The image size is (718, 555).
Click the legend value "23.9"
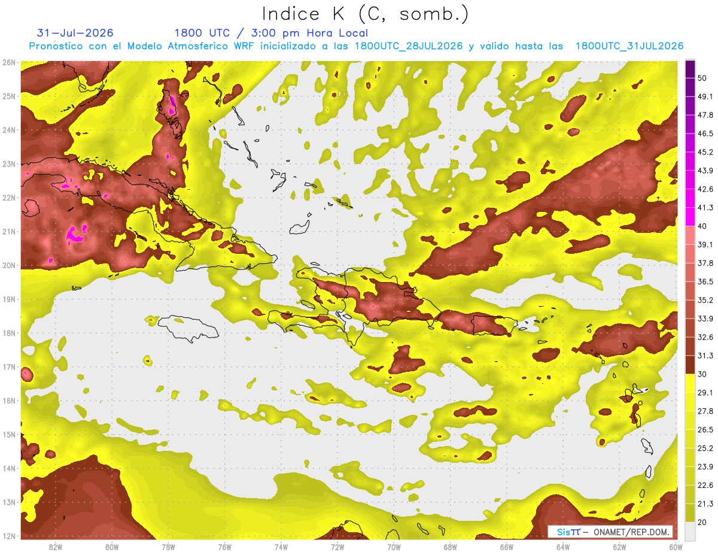[705, 466]
